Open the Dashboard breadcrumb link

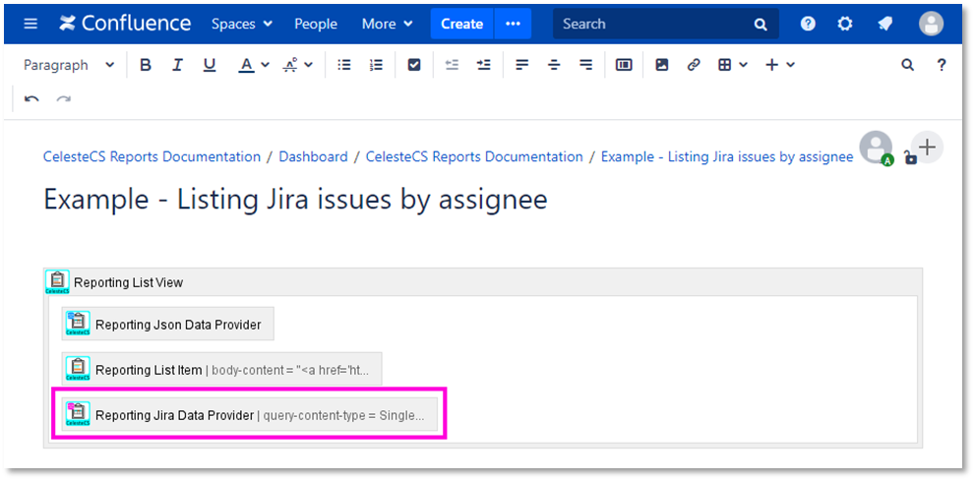tap(314, 156)
